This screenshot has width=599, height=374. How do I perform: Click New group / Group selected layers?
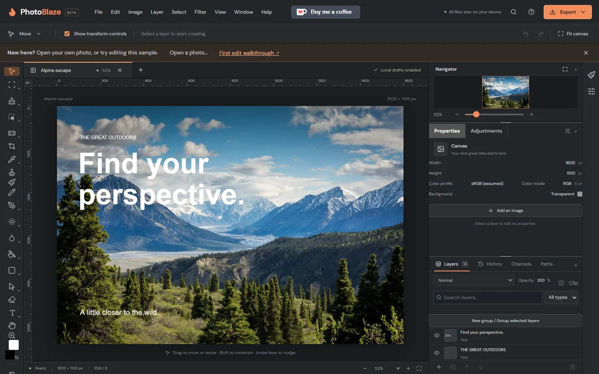505,321
